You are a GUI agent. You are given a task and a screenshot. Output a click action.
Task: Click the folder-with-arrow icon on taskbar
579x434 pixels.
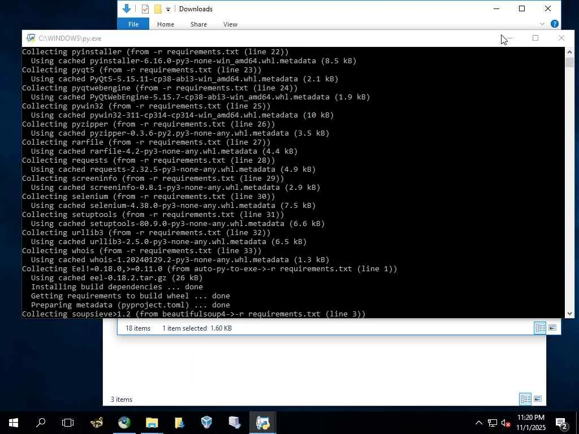179,423
